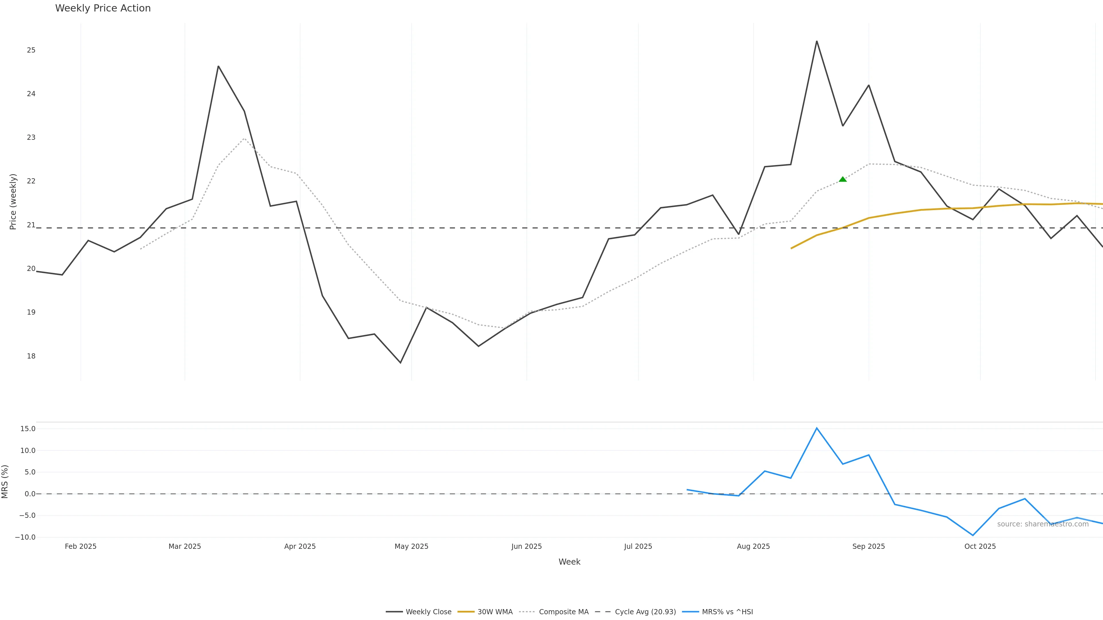Click the gold 30W WMA legend swatch
Screen dimensions: 1103x620
[466, 612]
